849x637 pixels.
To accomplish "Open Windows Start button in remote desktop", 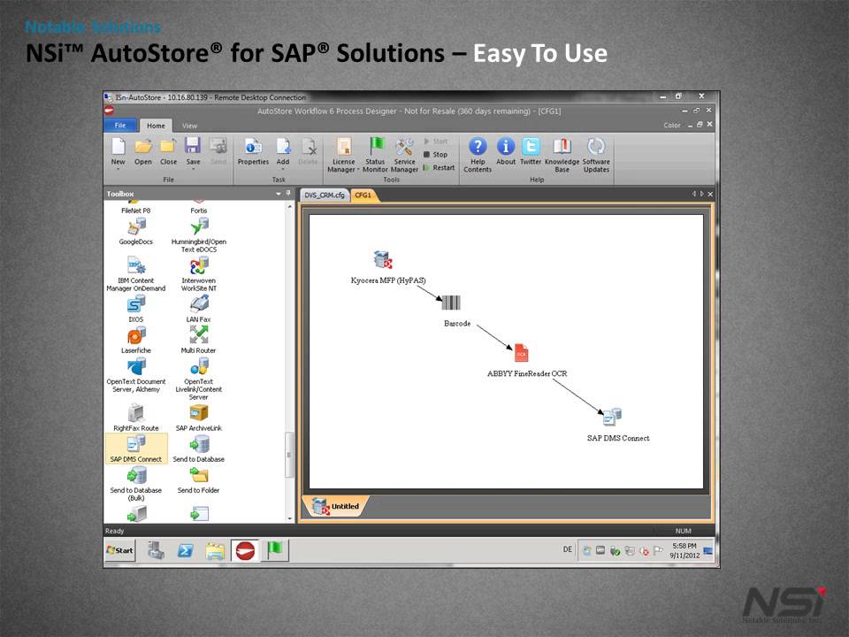I will (x=119, y=550).
